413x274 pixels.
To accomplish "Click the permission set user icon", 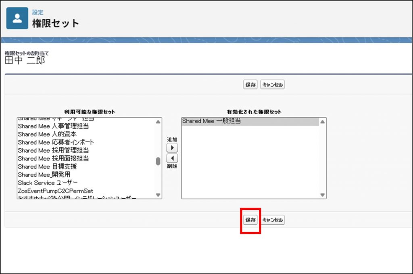I will [x=17, y=18].
